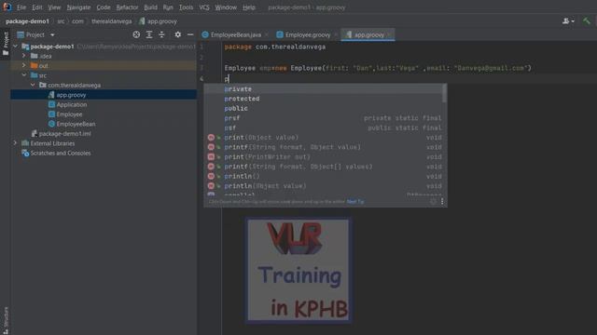Toggle the Project tool window side tab
The height and width of the screenshot is (335, 597).
pyautogui.click(x=6, y=44)
